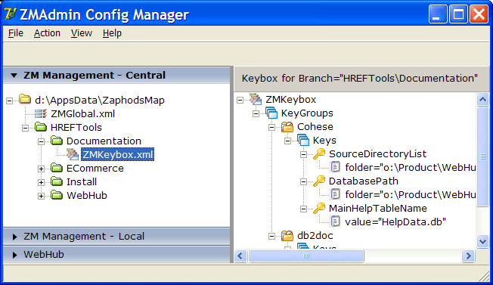493x285 pixels.
Task: Collapse the d:\AppsData\ZaphodsMap root node
Action: 9,101
